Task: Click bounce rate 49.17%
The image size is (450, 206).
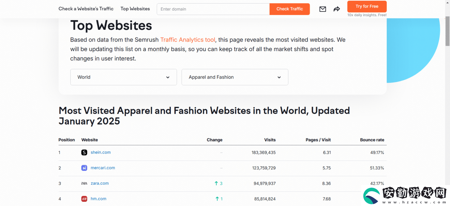Action: pyautogui.click(x=377, y=152)
